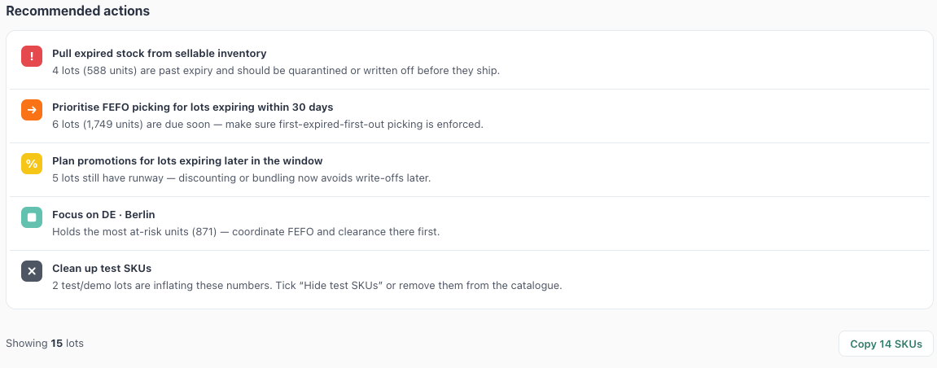Open the 'Clean up test SKUs' heading
The width and height of the screenshot is (937, 368).
click(102, 269)
